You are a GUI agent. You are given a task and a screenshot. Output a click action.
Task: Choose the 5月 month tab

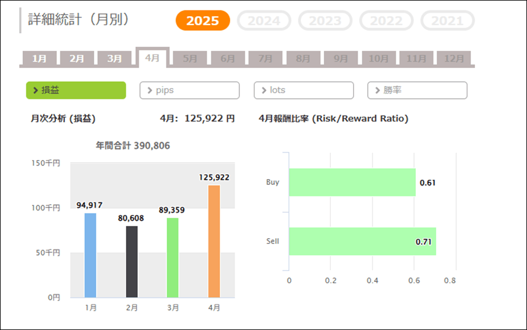(x=190, y=59)
